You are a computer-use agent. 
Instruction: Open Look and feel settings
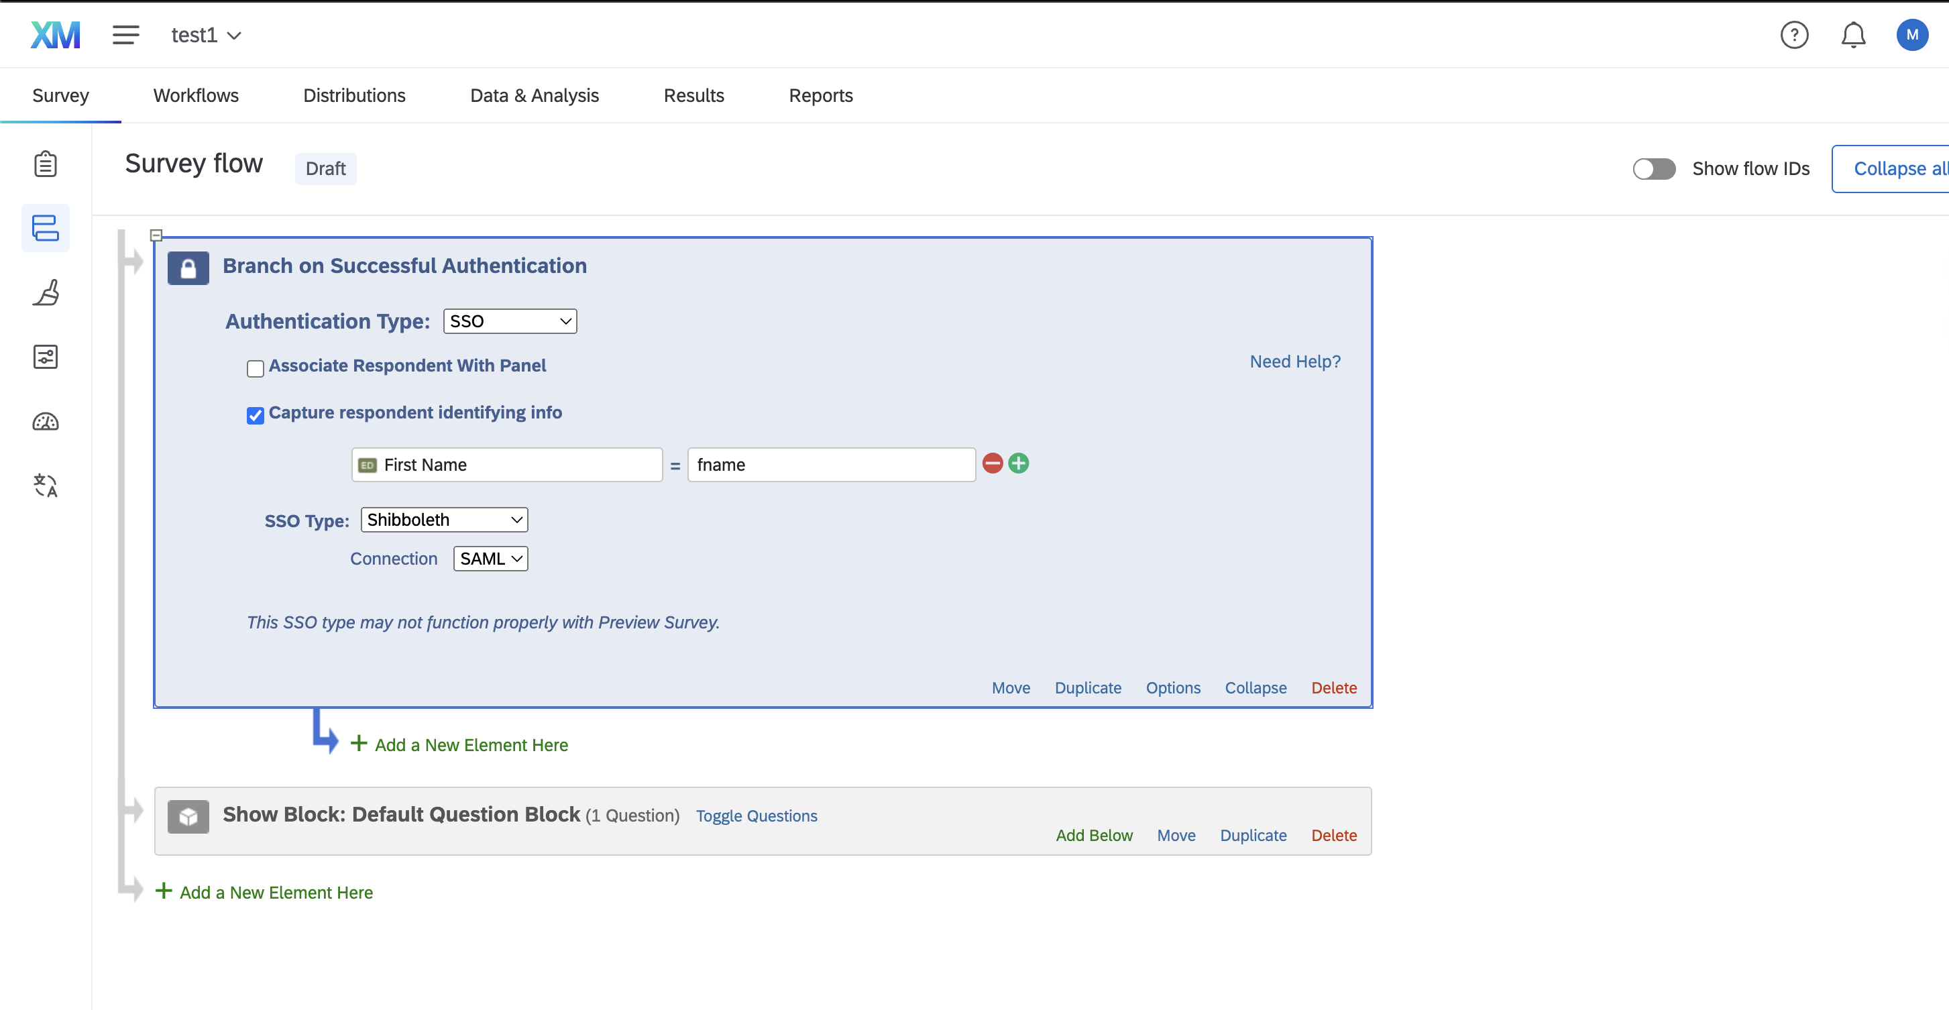(x=46, y=293)
